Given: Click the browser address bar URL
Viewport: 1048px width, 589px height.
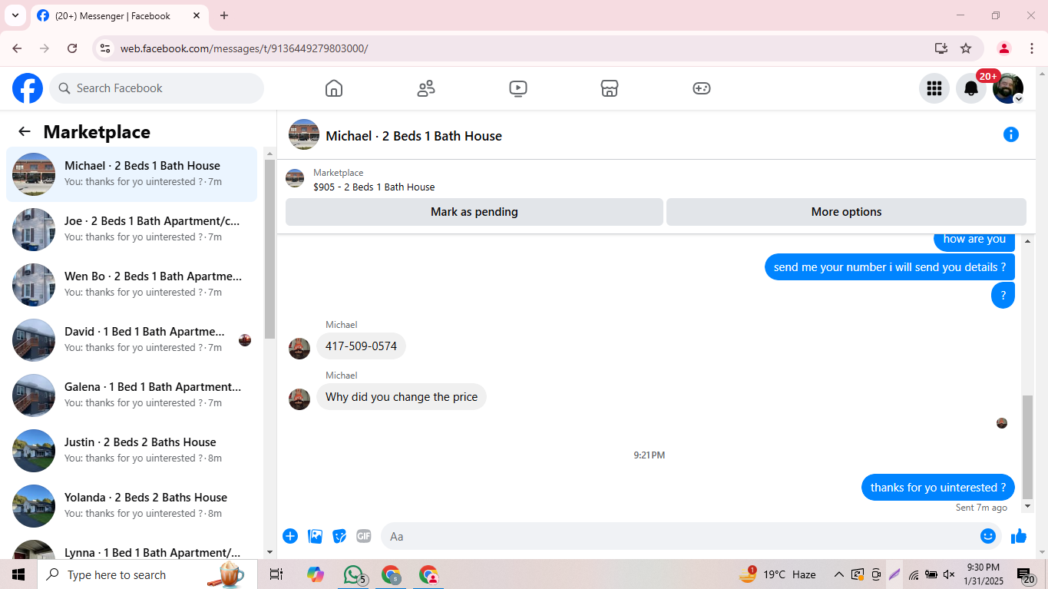Looking at the screenshot, I should pos(244,48).
